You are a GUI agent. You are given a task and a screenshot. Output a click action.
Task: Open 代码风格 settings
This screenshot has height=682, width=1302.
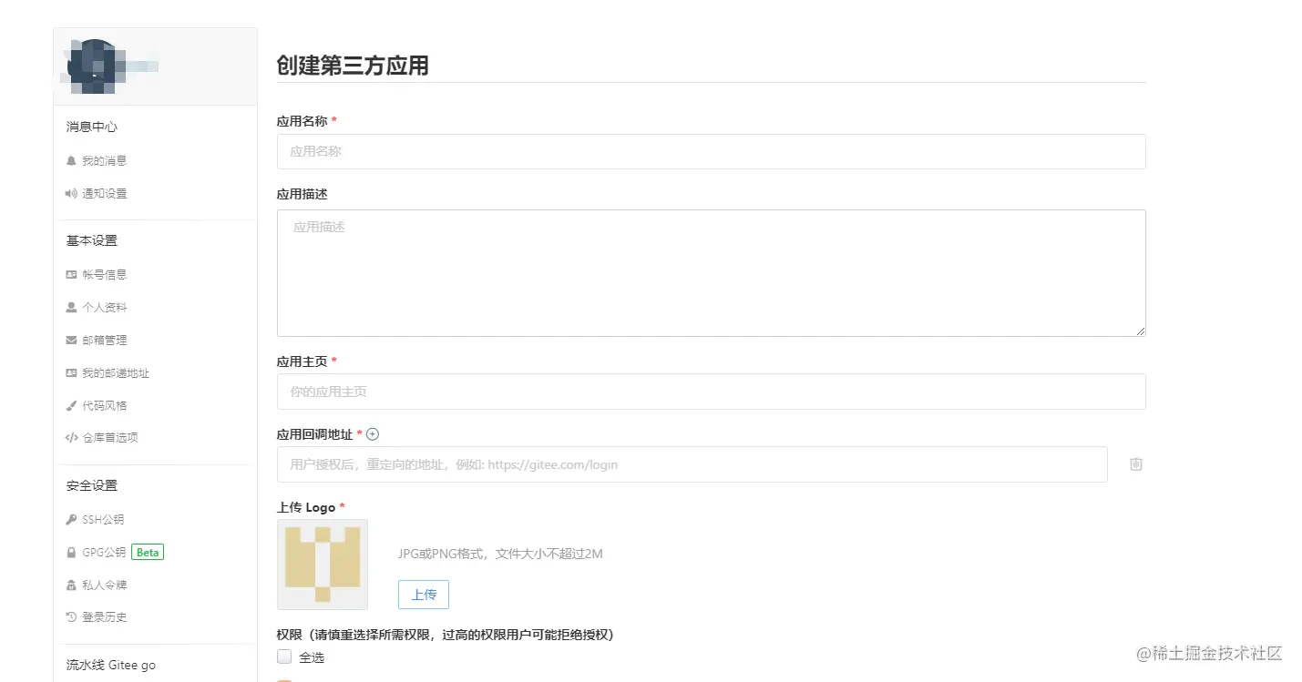[104, 405]
